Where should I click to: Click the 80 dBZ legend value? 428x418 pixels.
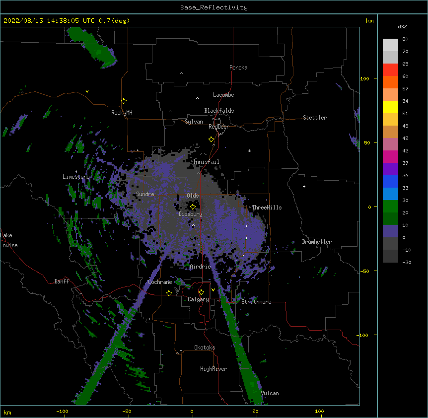405,39
